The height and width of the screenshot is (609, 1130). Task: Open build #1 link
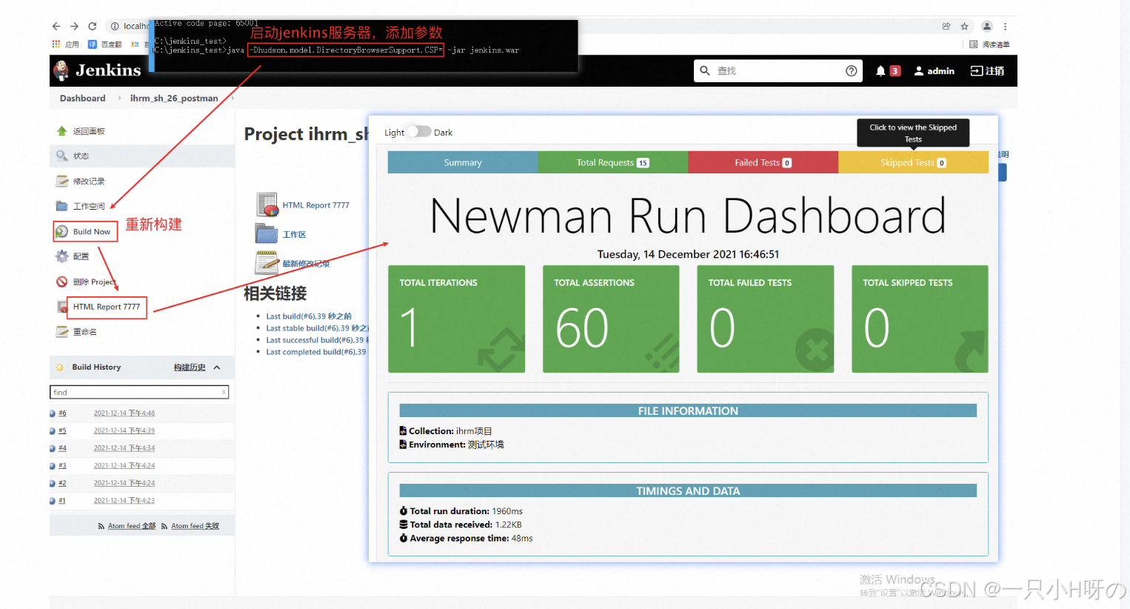coord(62,501)
